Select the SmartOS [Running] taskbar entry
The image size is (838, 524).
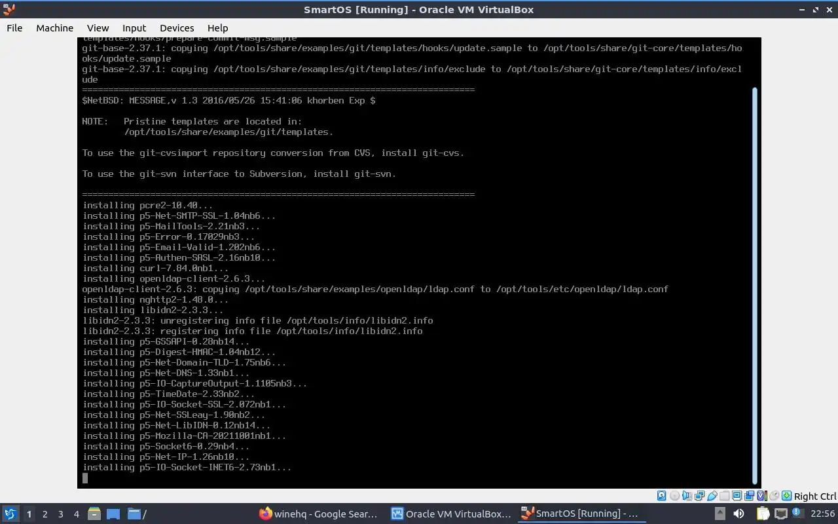tap(580, 514)
